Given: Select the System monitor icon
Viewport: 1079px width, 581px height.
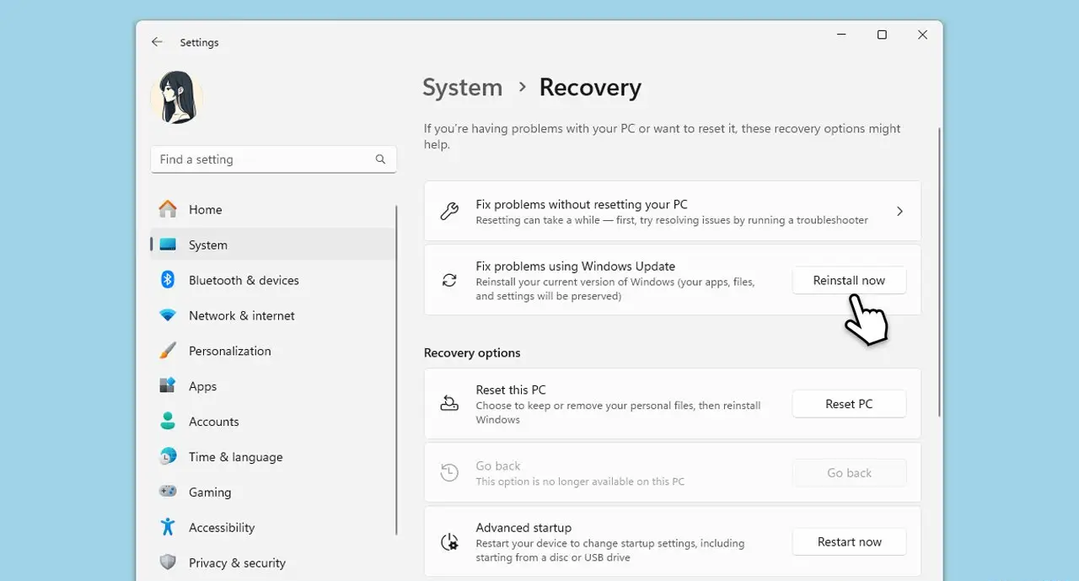Looking at the screenshot, I should [x=168, y=245].
